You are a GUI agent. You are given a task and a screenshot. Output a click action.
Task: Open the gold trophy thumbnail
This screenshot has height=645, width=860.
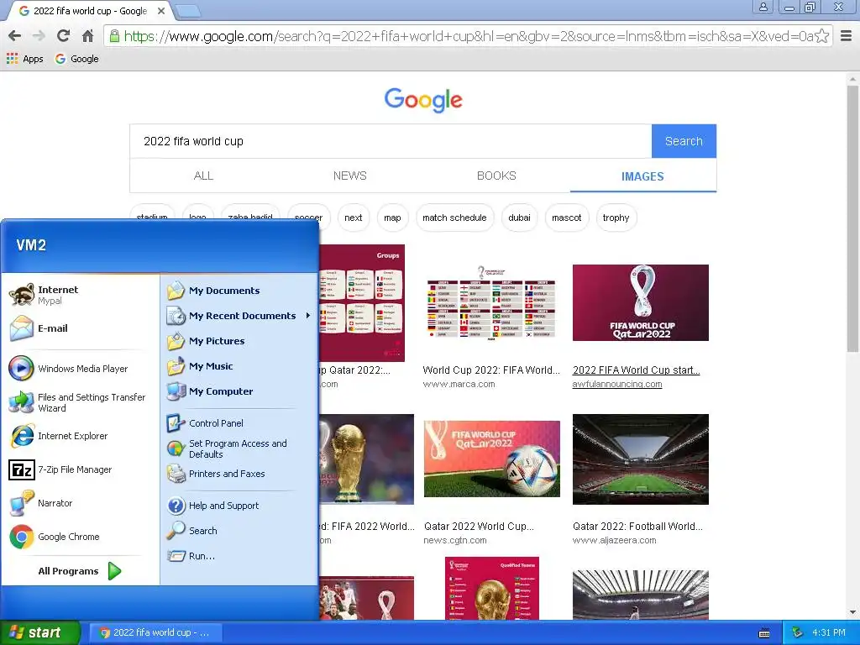(366, 459)
